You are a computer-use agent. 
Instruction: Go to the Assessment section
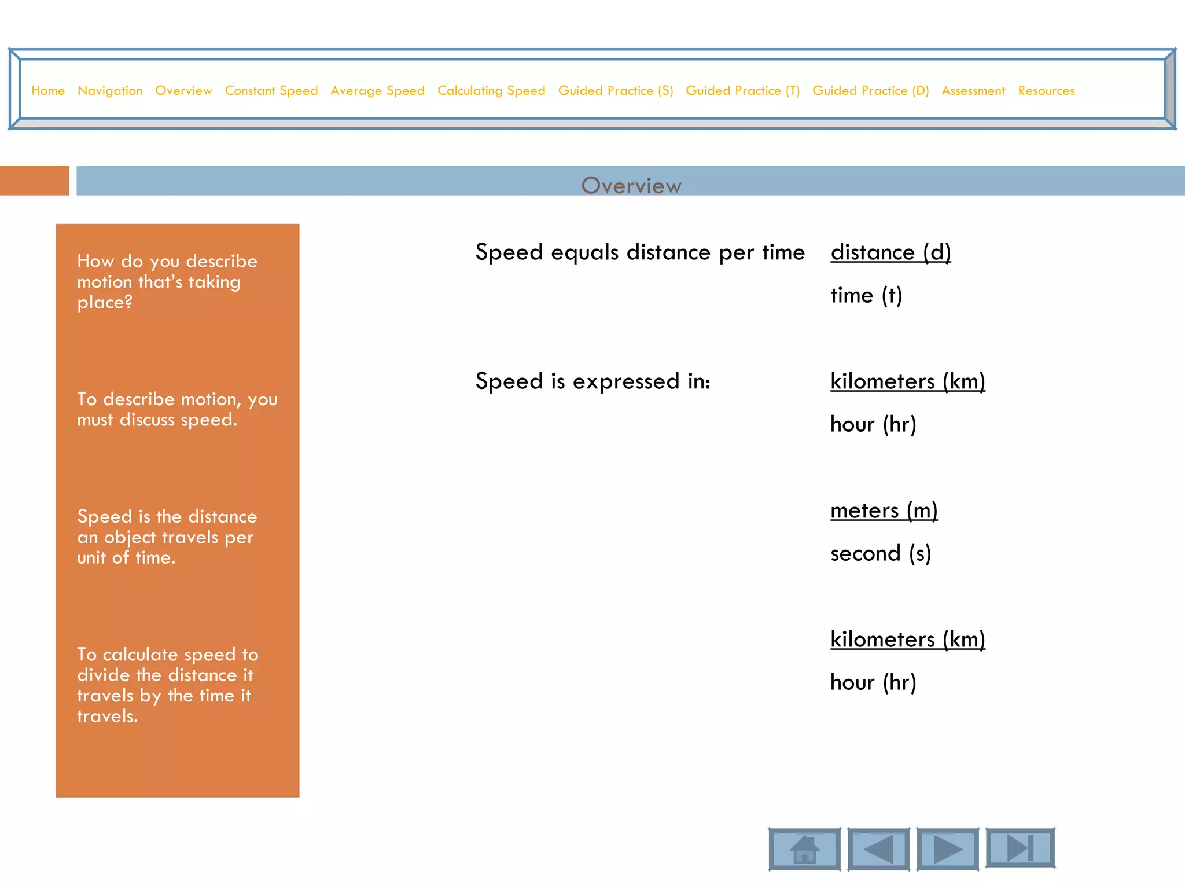973,91
